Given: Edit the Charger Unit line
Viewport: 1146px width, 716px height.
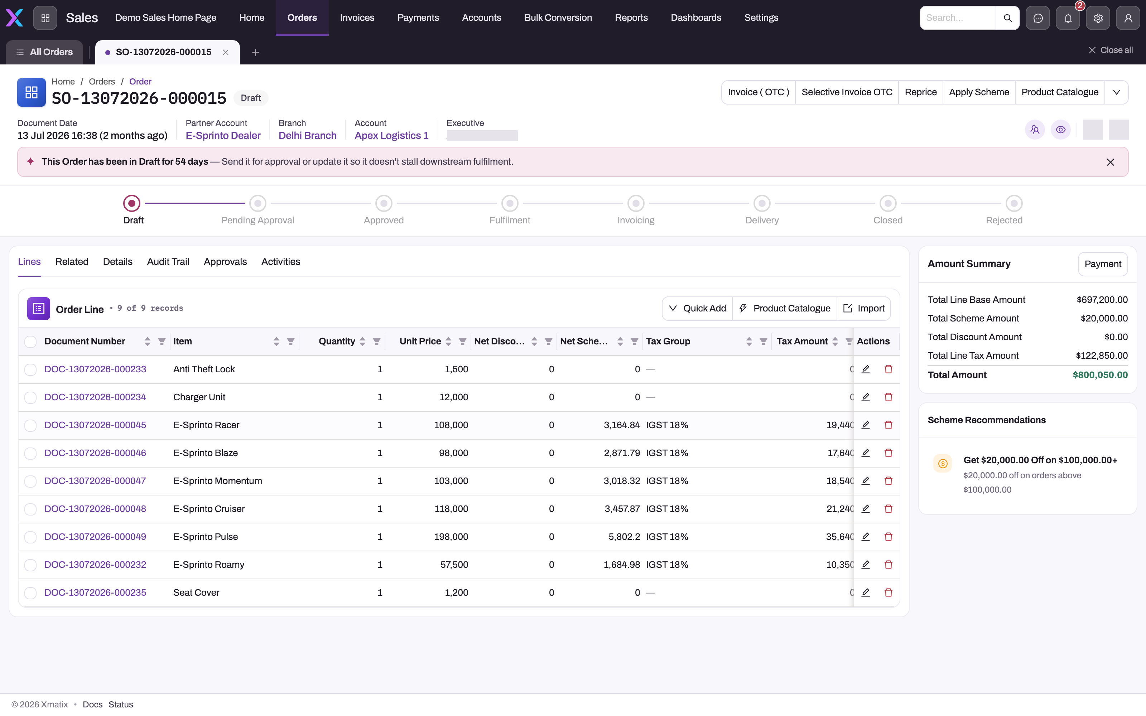Looking at the screenshot, I should click(x=865, y=397).
